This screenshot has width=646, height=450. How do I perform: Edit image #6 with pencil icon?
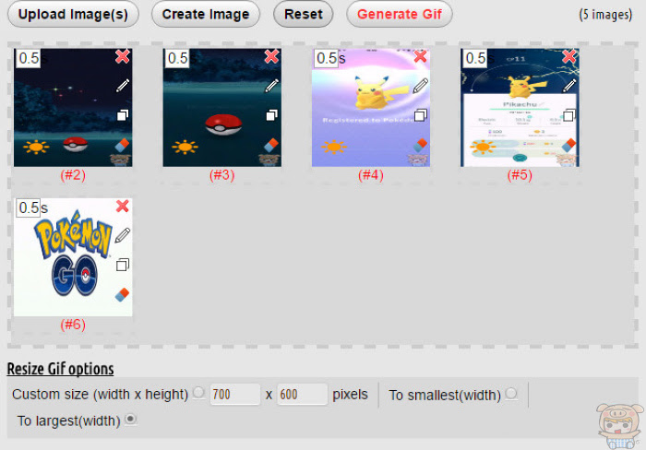(x=123, y=235)
